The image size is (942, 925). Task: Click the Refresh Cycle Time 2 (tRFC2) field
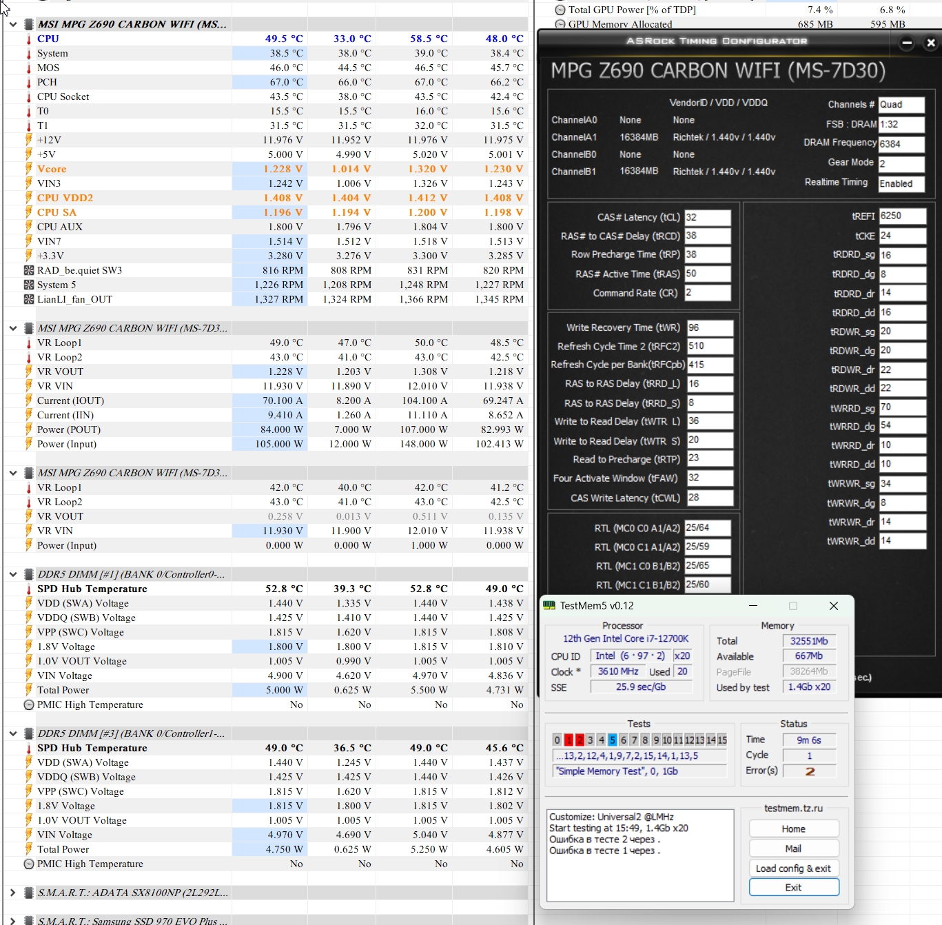[x=710, y=346]
